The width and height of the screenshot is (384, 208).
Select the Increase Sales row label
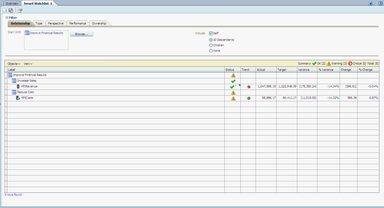(27, 81)
